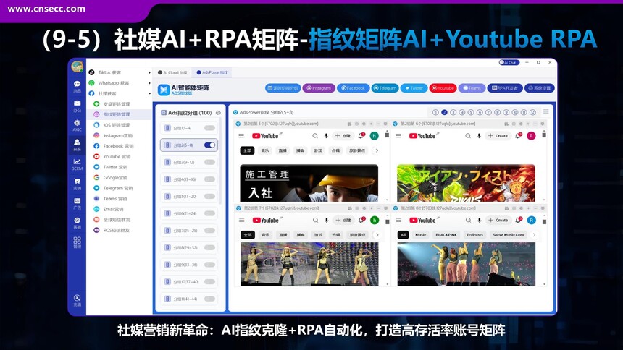Enable the 分组3(9~12) toggle
The image size is (623, 350).
pos(210,162)
